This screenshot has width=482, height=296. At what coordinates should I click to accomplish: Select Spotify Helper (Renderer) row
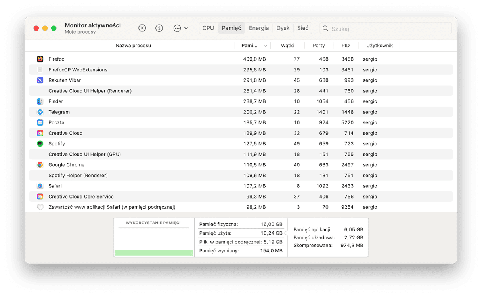[x=241, y=176]
